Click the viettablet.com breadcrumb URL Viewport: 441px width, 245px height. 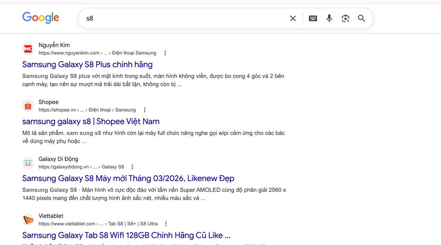coord(98,224)
